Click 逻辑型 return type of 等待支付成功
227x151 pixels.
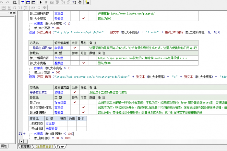click(x=59, y=92)
